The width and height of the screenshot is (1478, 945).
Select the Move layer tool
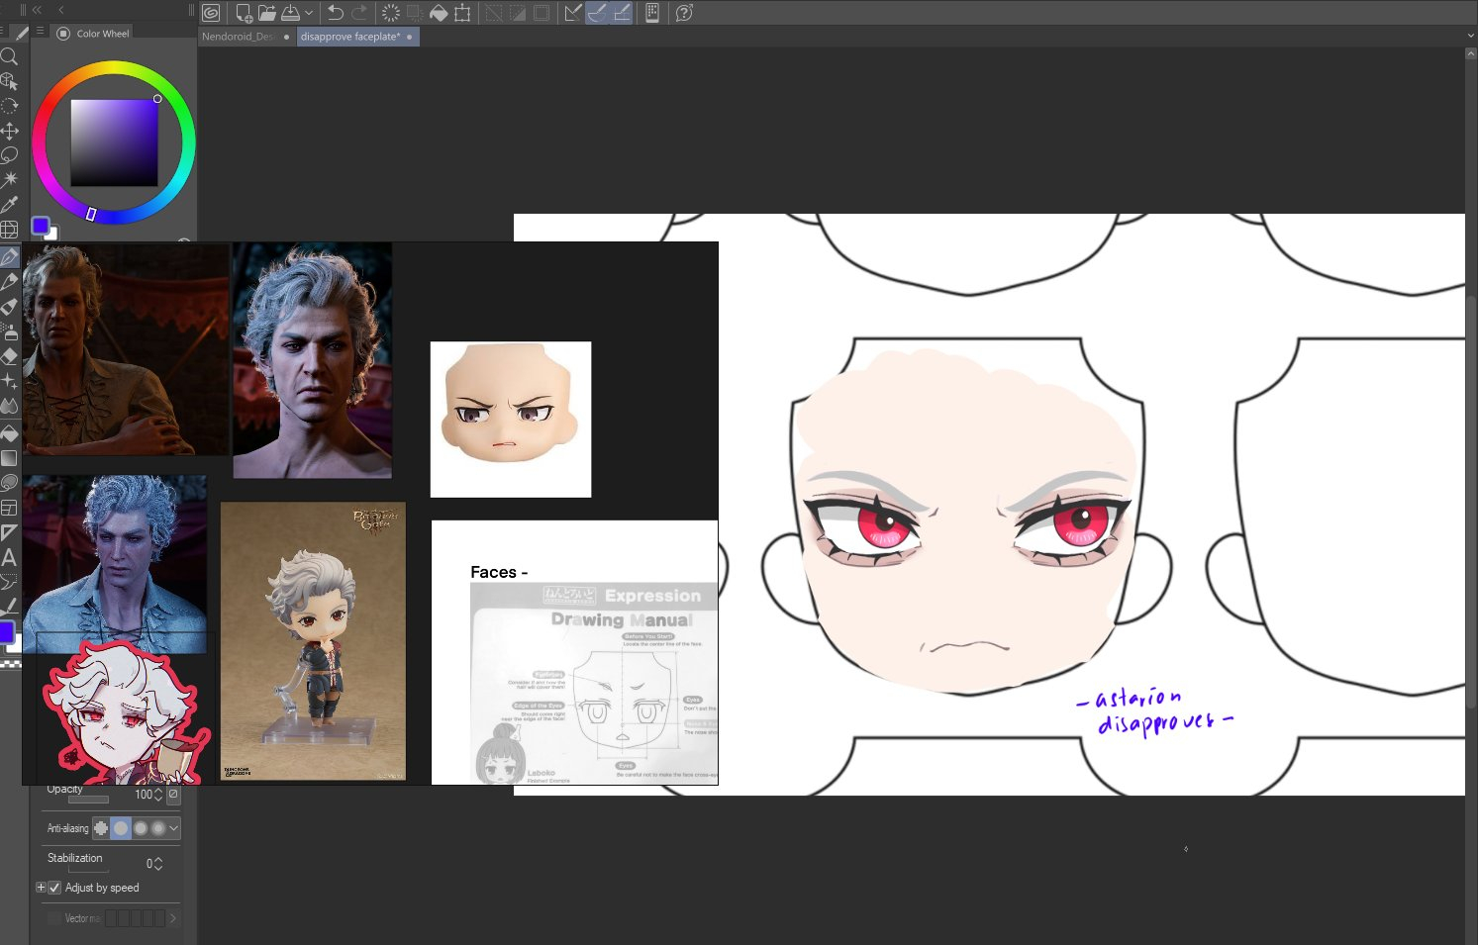(x=10, y=131)
